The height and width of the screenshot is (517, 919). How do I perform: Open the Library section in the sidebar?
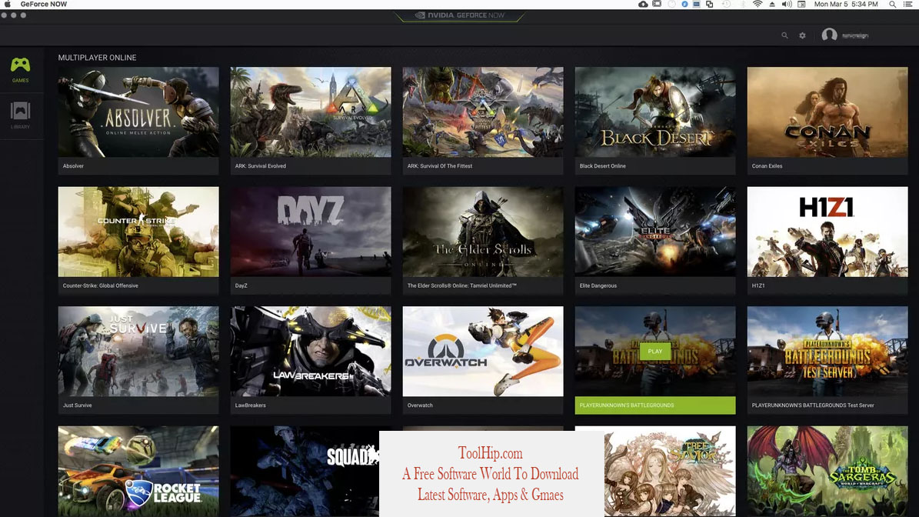coord(20,115)
